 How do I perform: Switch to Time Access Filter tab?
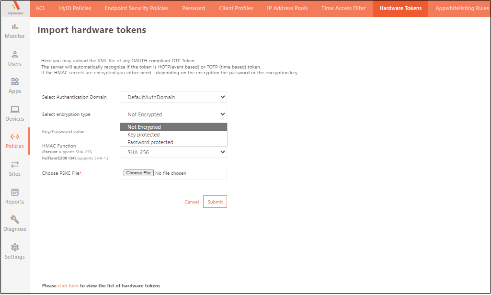click(343, 8)
